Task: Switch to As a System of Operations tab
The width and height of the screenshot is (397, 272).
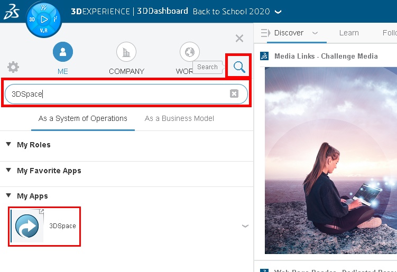Action: (x=83, y=118)
